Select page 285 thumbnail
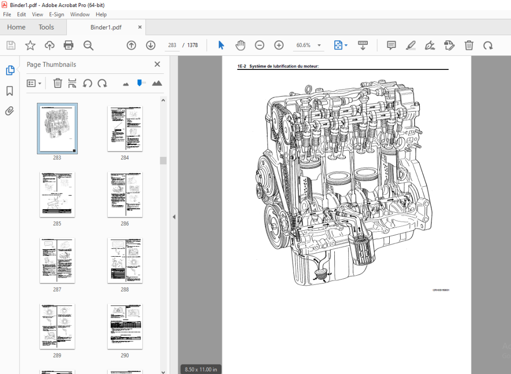Screen dimensions: 511x374 point(57,195)
